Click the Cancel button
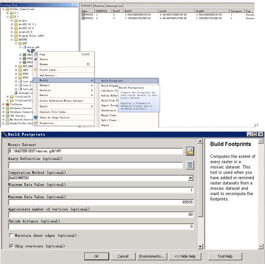This screenshot has height=264, width=265. [123, 256]
